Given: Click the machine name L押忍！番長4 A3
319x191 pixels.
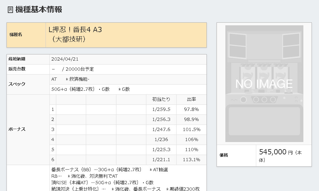Looking at the screenshot, I should click(x=75, y=30).
